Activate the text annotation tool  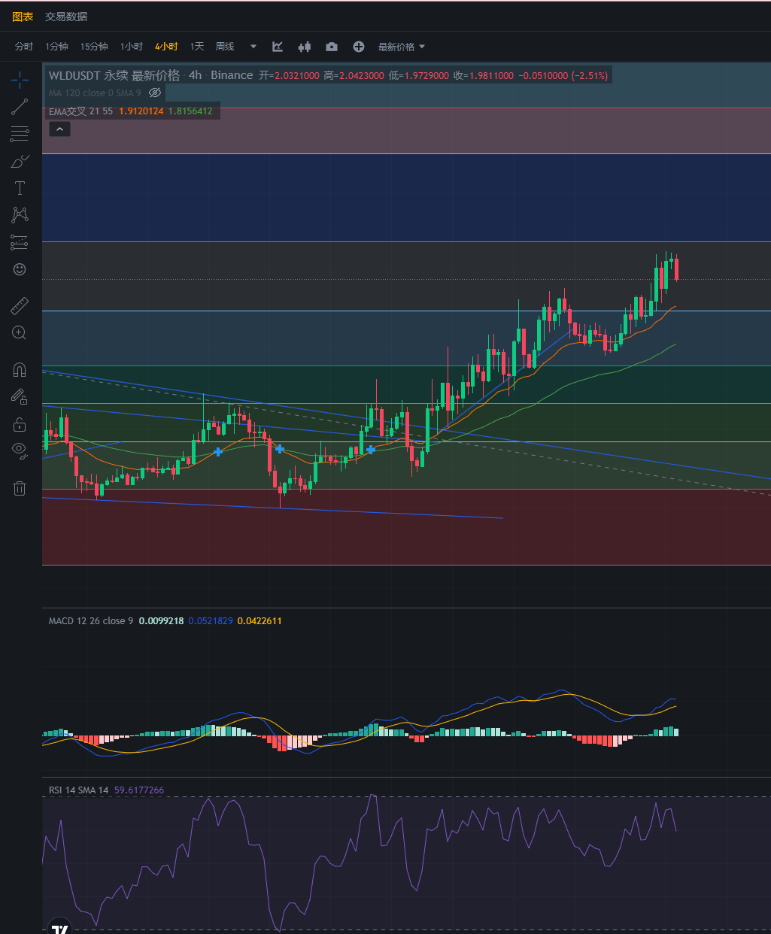[x=20, y=188]
